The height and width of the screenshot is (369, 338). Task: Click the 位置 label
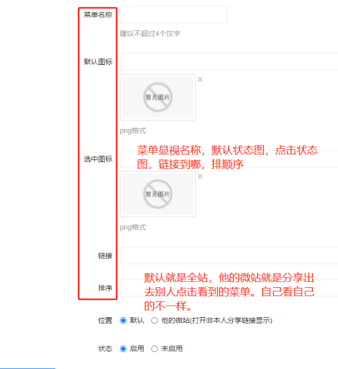[x=105, y=321]
